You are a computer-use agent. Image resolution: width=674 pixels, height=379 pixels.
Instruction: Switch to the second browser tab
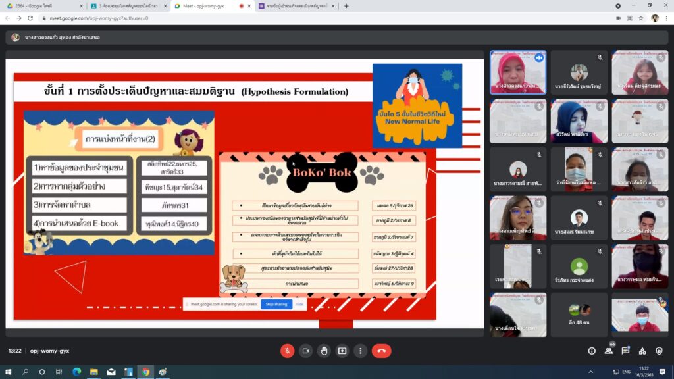(x=128, y=6)
